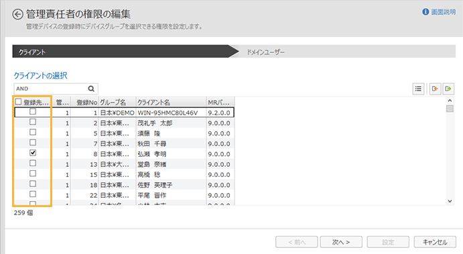463x254 pixels.
Task: Click registration number 22 cell
Action: point(94,196)
